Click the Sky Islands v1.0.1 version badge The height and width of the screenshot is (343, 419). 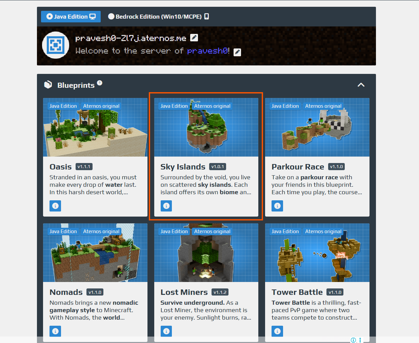(218, 167)
